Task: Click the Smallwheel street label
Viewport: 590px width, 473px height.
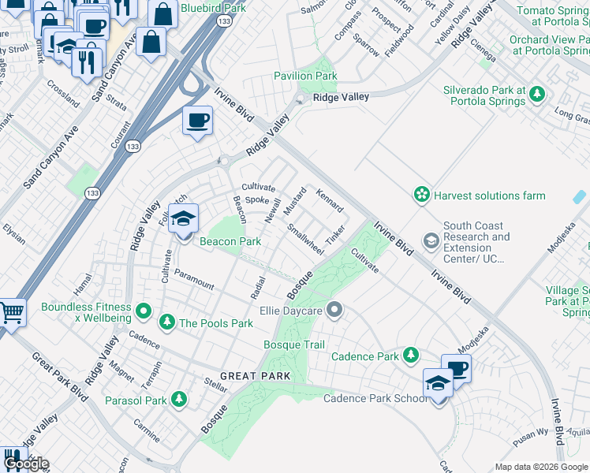Action: tap(305, 239)
